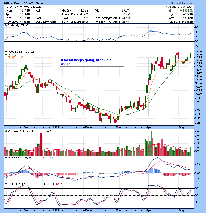The width and height of the screenshot is (206, 213).
Task: Click the SCTR (SmlCap) value 81.6
Action: 85,22
